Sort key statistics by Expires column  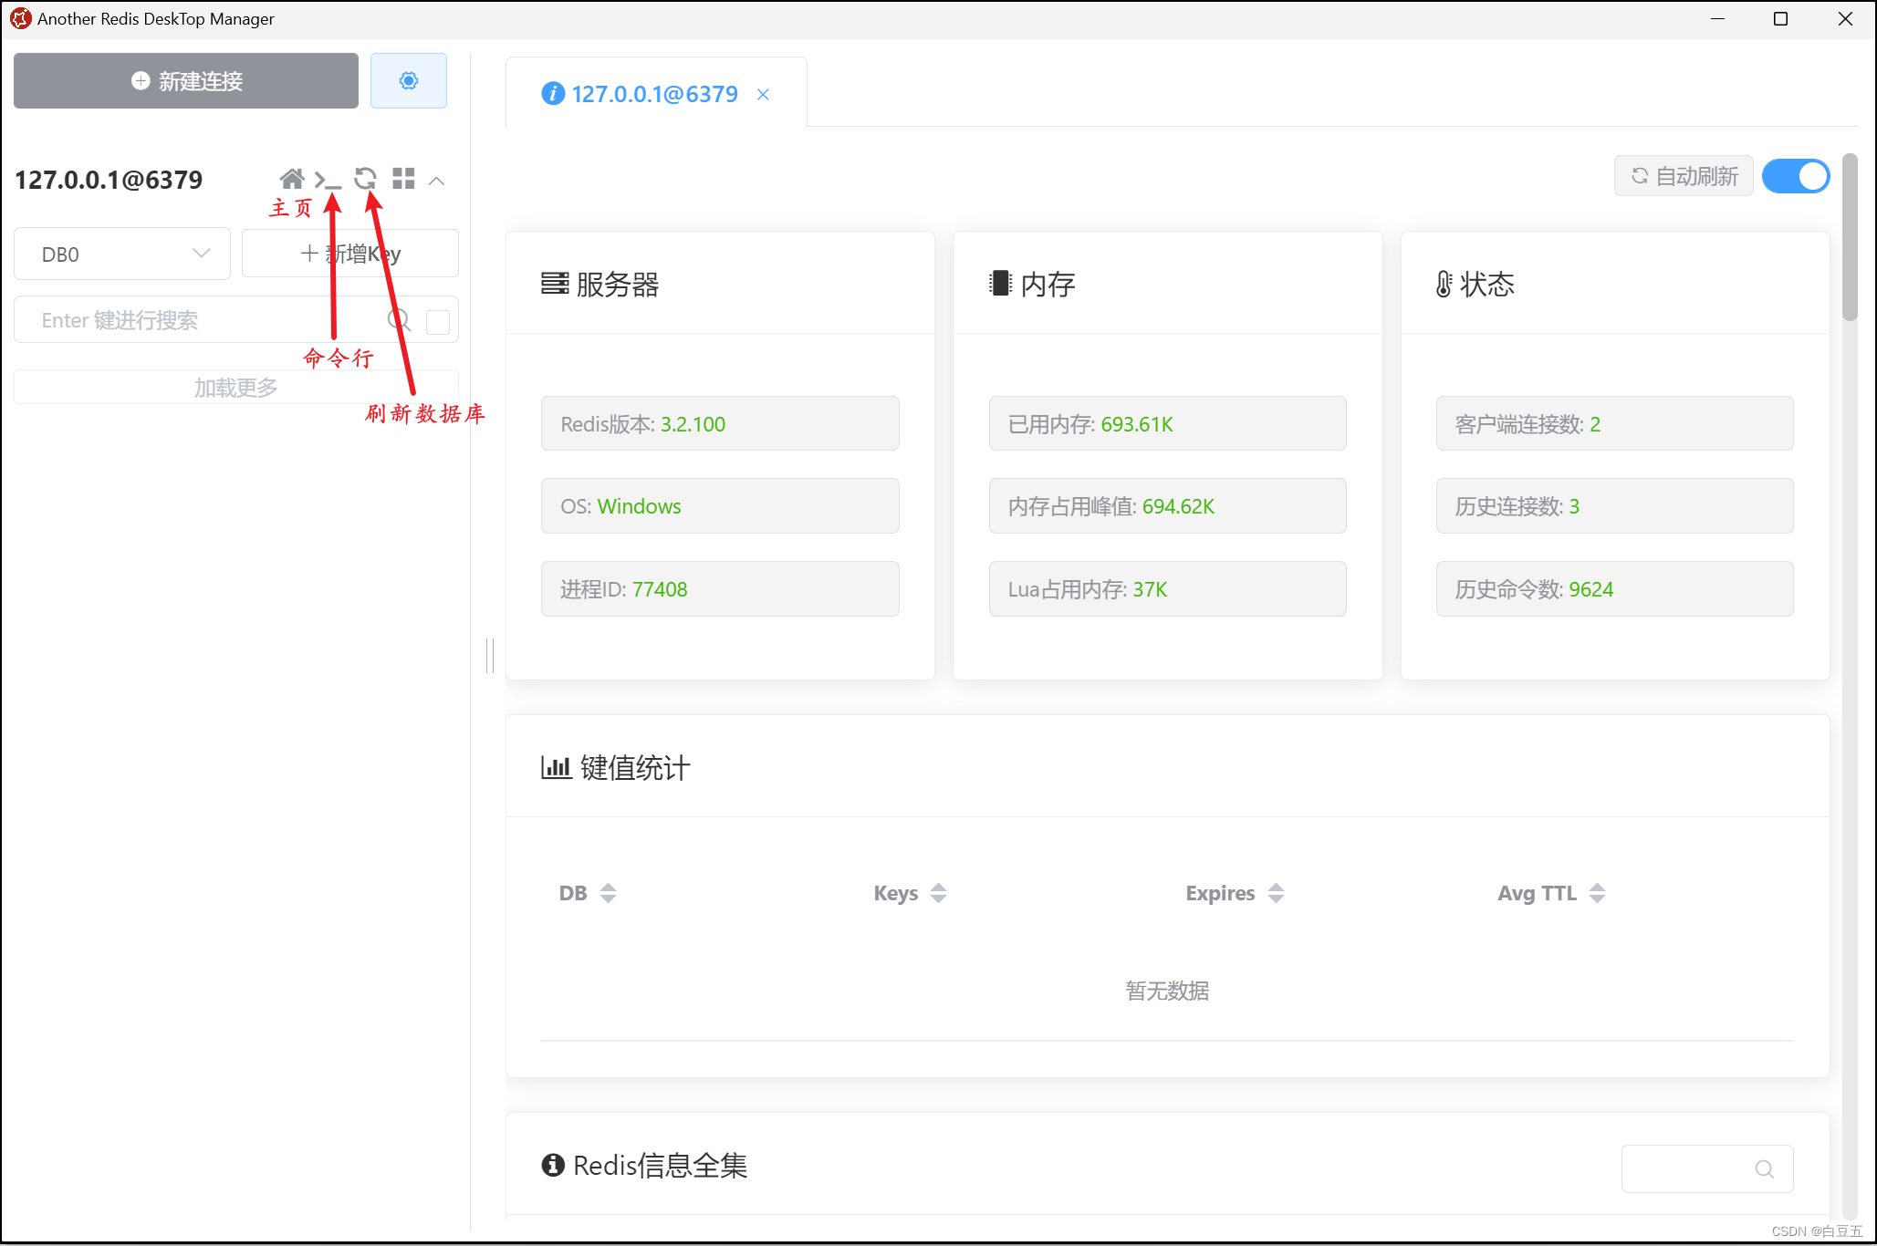1277,893
